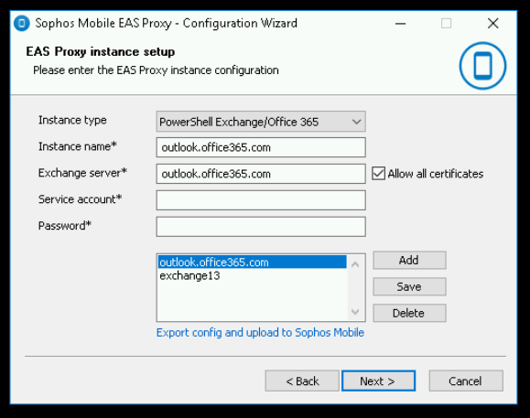530x418 pixels.
Task: Minimize the Configuration Wizard window
Action: click(x=401, y=24)
